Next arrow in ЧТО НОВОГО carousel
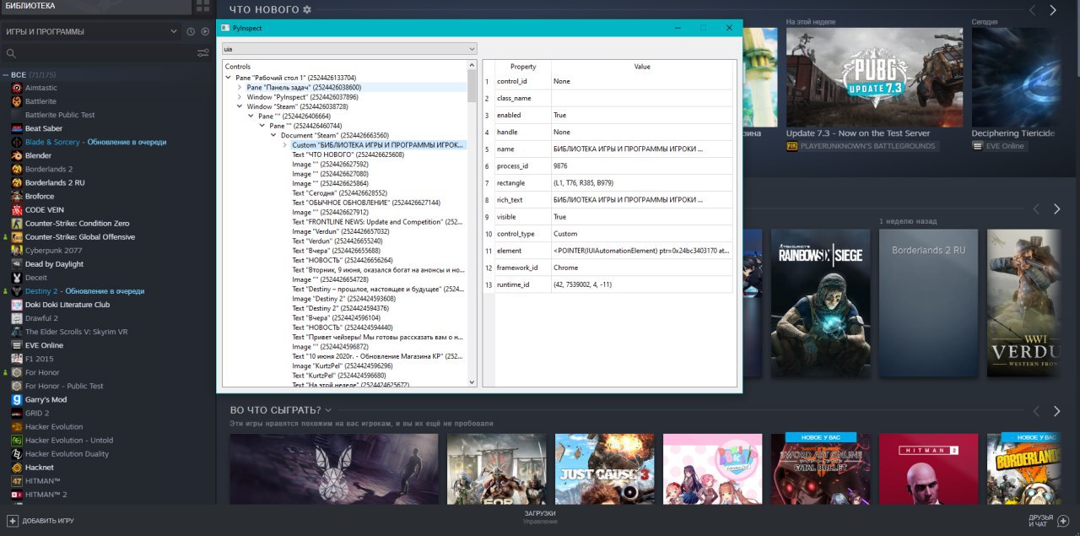This screenshot has width=1080, height=536. pyautogui.click(x=1053, y=10)
